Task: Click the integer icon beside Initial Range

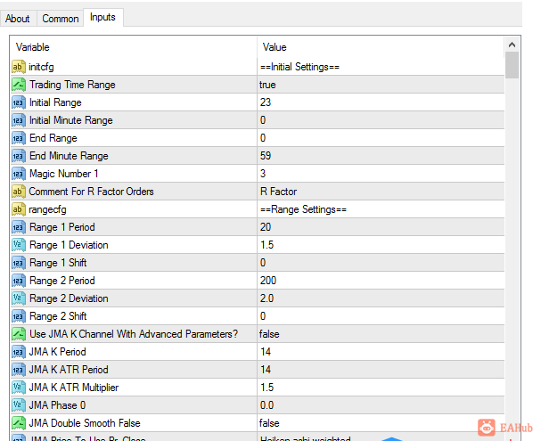Action: [x=19, y=102]
